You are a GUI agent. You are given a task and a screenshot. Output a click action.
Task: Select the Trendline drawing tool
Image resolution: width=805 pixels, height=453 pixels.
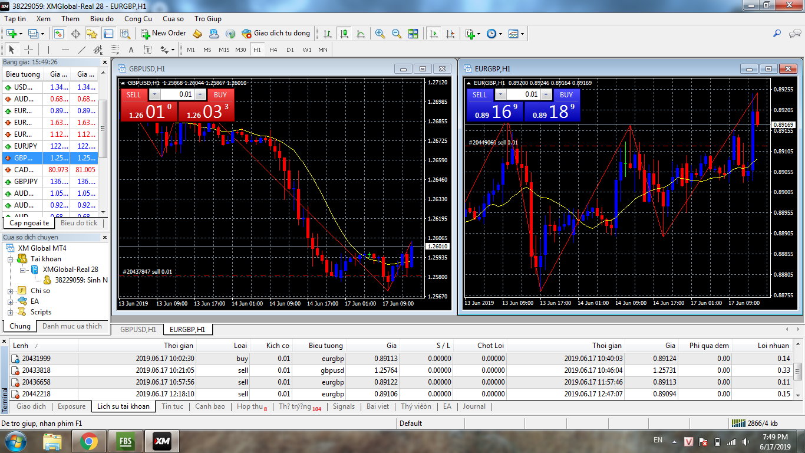[82, 50]
